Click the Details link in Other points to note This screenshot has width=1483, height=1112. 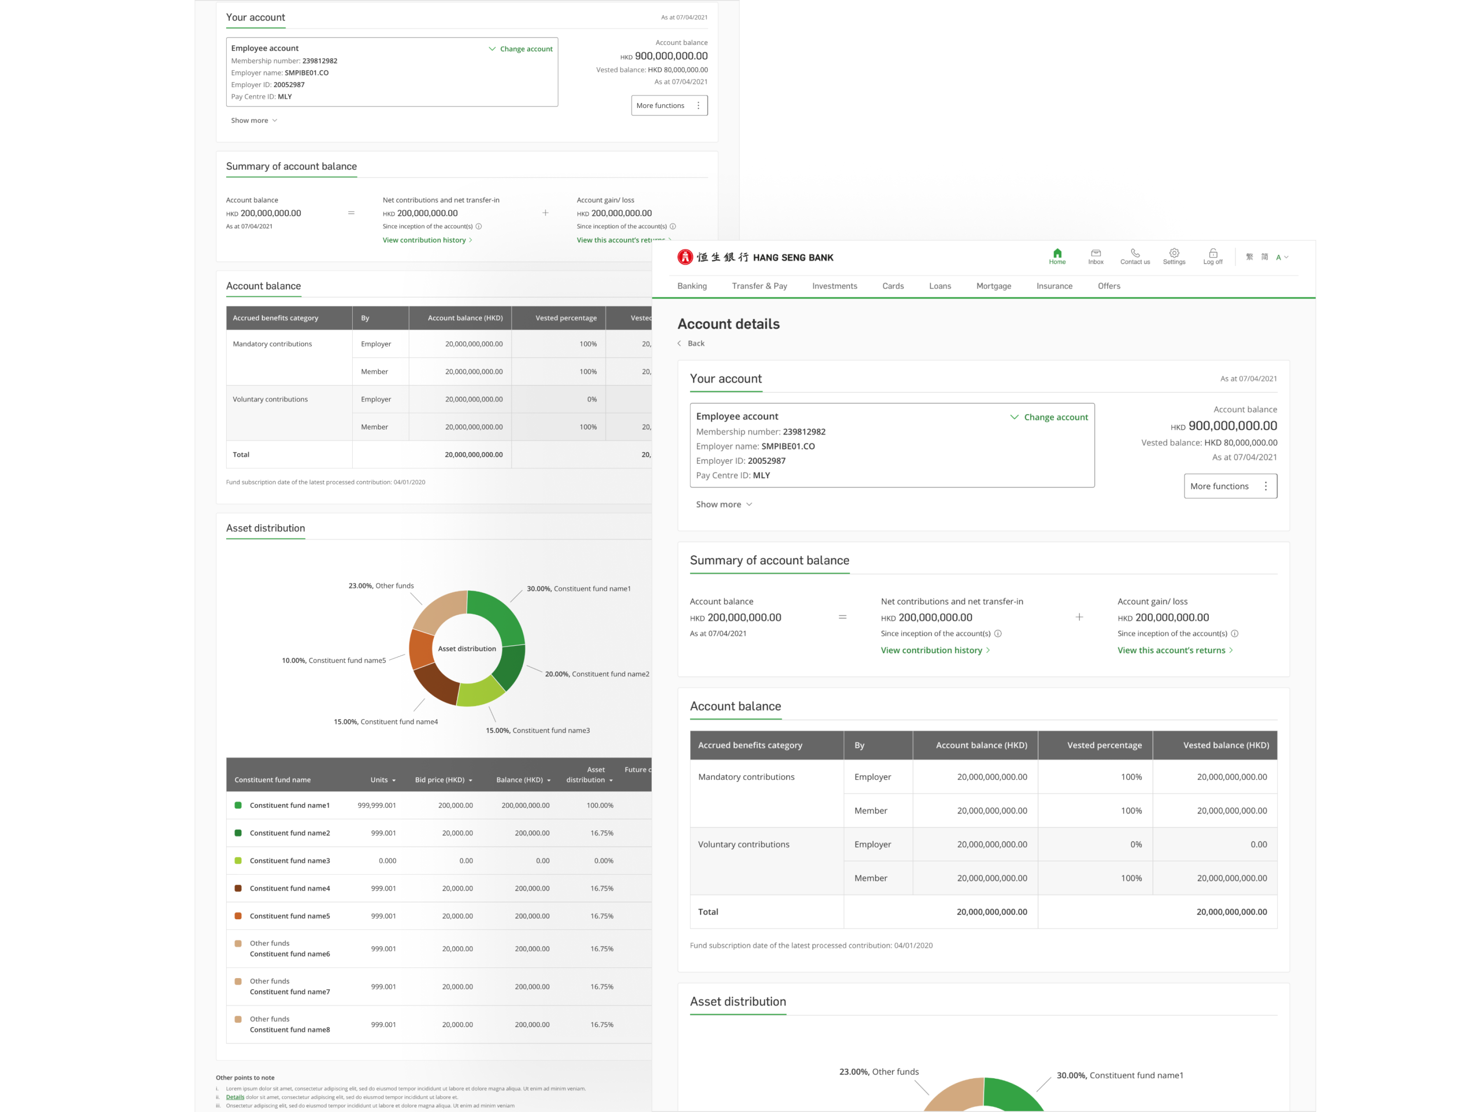click(235, 1097)
